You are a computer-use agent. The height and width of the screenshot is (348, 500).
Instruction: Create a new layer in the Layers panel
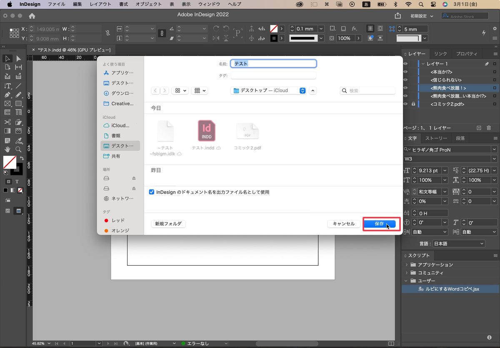[478, 127]
